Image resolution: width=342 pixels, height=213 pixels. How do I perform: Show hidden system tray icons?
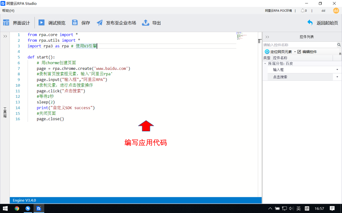(x=270, y=208)
